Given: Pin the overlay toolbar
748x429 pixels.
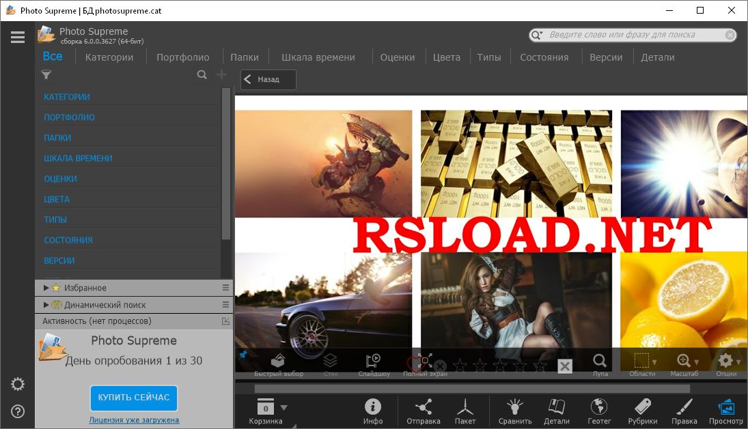Looking at the screenshot, I should [x=243, y=354].
